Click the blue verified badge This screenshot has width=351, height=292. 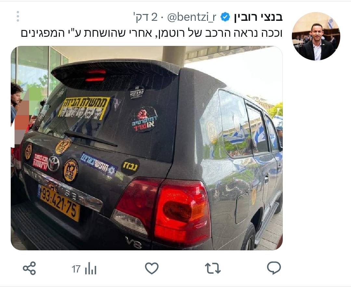(225, 17)
